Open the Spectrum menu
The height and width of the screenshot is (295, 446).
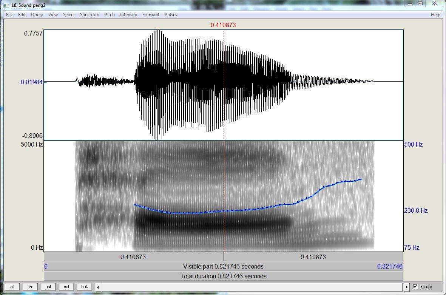[90, 15]
